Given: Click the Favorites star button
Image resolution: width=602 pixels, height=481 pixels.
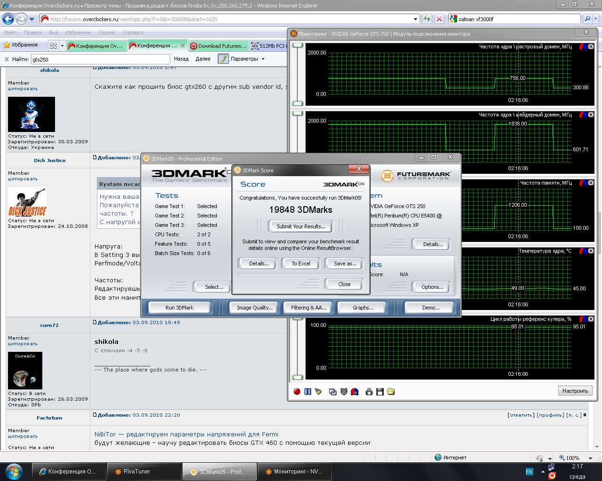Looking at the screenshot, I should coord(20,45).
